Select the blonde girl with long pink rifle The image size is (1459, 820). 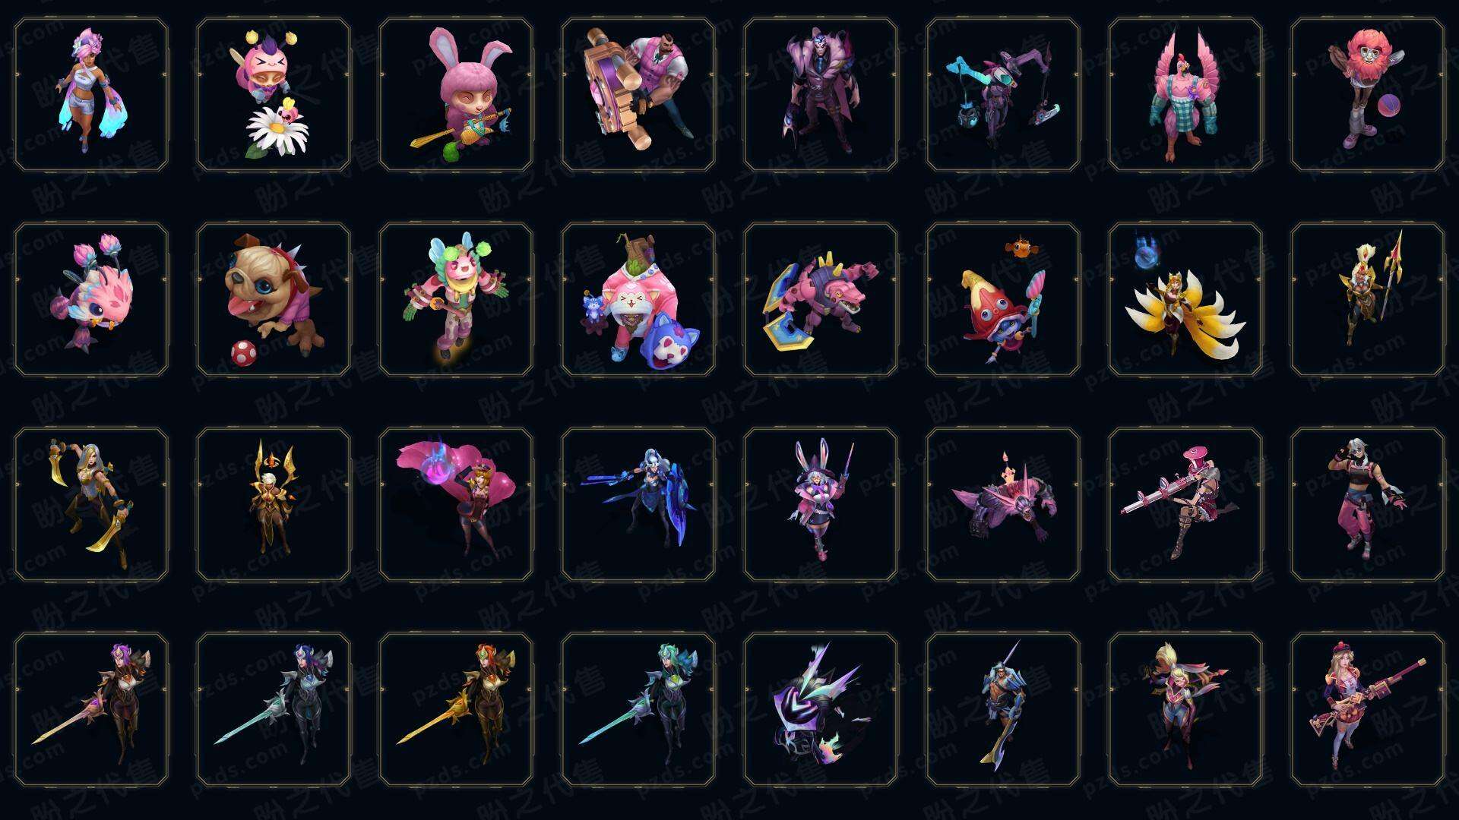[1368, 710]
